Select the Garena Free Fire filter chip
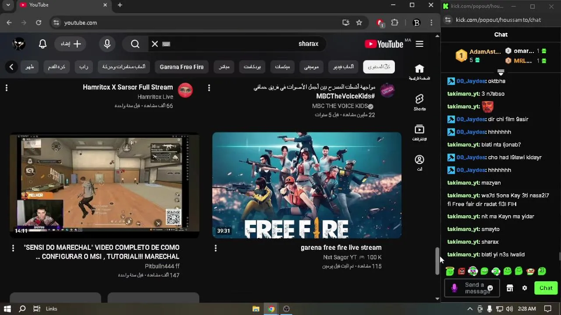Image resolution: width=561 pixels, height=315 pixels. pos(181,67)
